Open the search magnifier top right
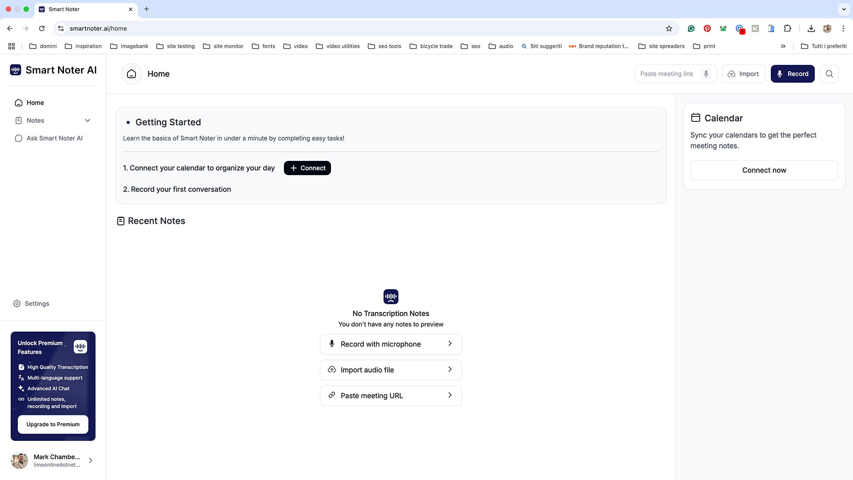Screen dimensions: 853x480 829,74
